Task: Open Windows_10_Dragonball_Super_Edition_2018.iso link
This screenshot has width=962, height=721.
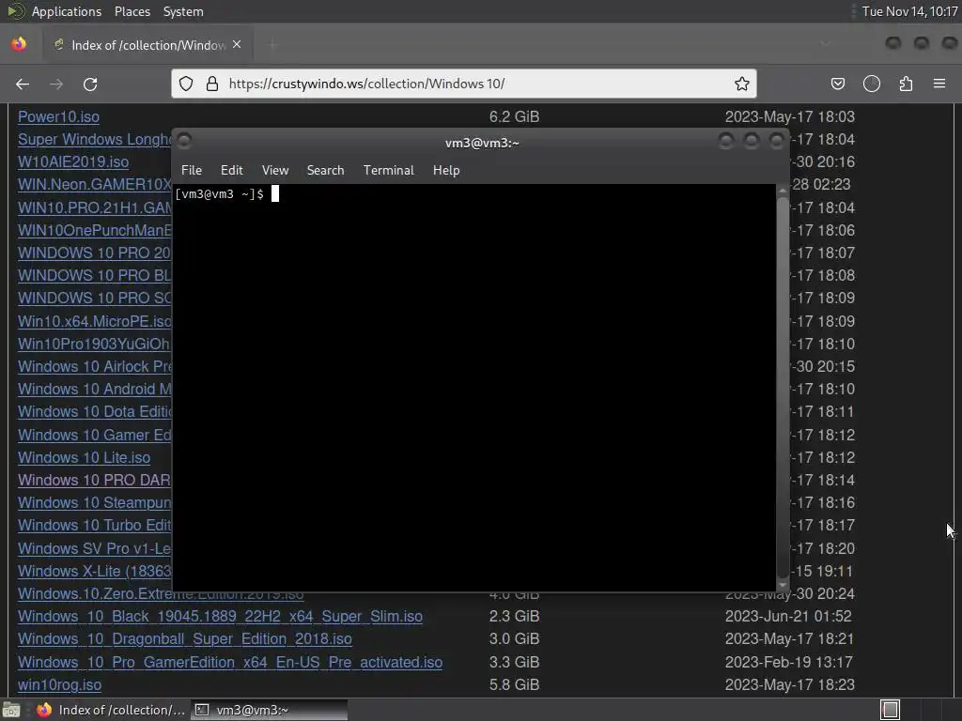Action: tap(185, 638)
